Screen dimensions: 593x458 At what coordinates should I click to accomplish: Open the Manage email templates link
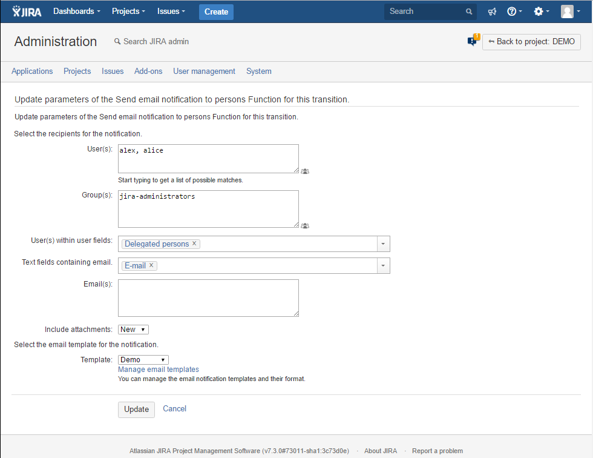point(159,370)
